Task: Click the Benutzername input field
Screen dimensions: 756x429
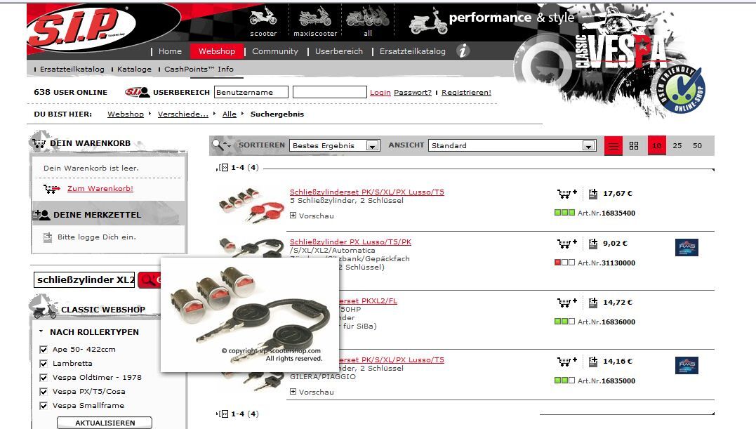Action: click(251, 92)
